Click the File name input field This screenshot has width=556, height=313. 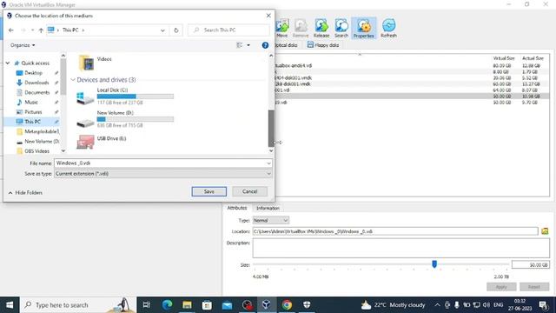(x=160, y=163)
